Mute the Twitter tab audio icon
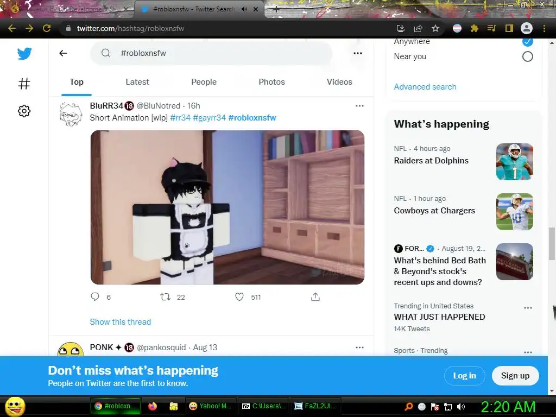556x417 pixels. pos(244,9)
